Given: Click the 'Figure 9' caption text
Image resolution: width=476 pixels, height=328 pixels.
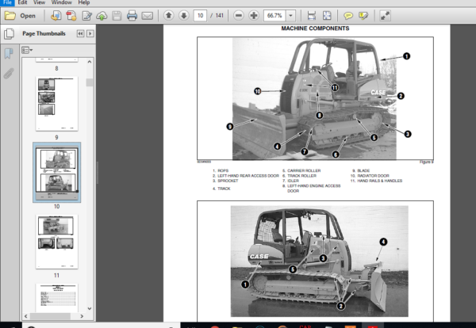Looking at the screenshot, I should click(x=427, y=162).
